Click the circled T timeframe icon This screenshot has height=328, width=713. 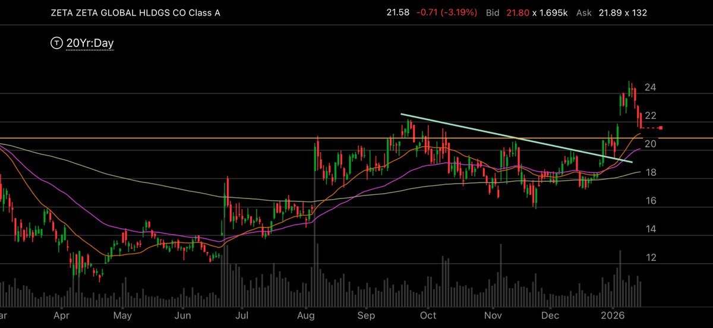click(56, 43)
